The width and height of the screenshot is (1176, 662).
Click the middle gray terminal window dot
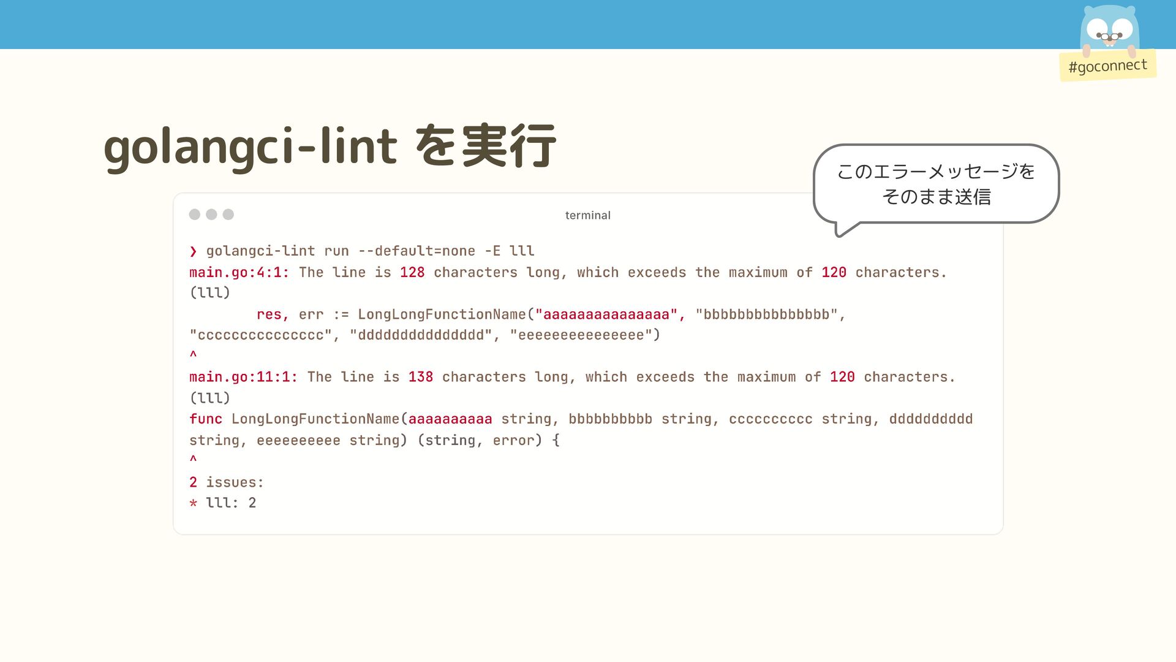click(211, 214)
